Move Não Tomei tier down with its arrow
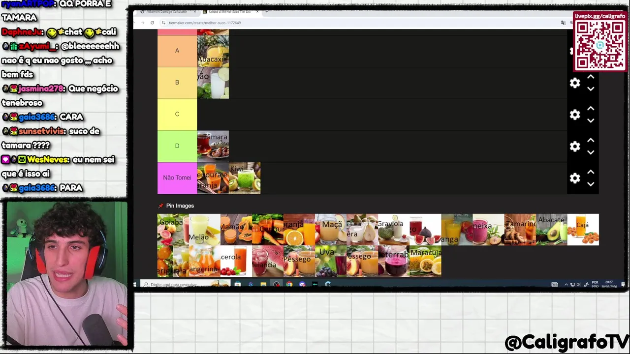 [x=591, y=184]
